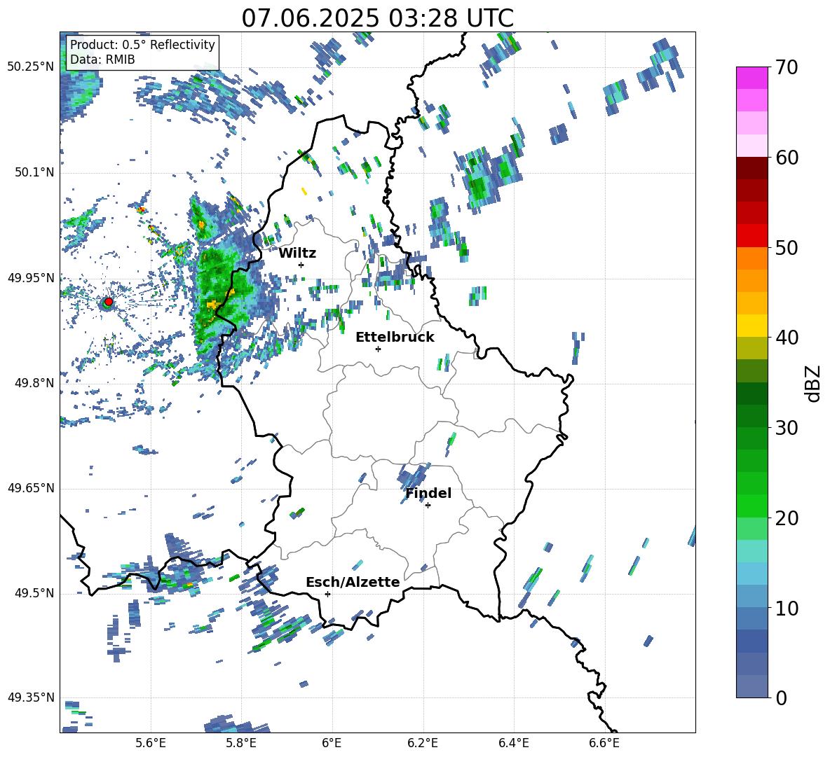Click the 6°E longitude tick label
This screenshot has width=830, height=757.
click(x=332, y=743)
